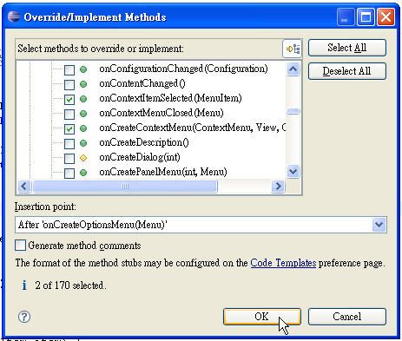The height and width of the screenshot is (341, 402).
Task: Click green dot beside onContextItemSelected
Action: tap(83, 99)
